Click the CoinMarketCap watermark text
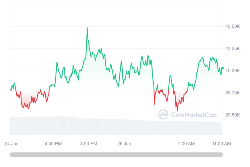Image resolution: width=250 pixels, height=167 pixels. coord(194,115)
